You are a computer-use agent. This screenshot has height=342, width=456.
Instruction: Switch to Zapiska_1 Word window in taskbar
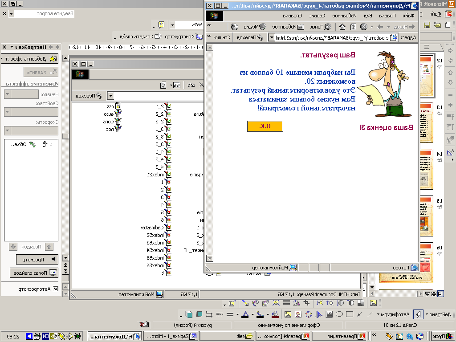(x=171, y=337)
